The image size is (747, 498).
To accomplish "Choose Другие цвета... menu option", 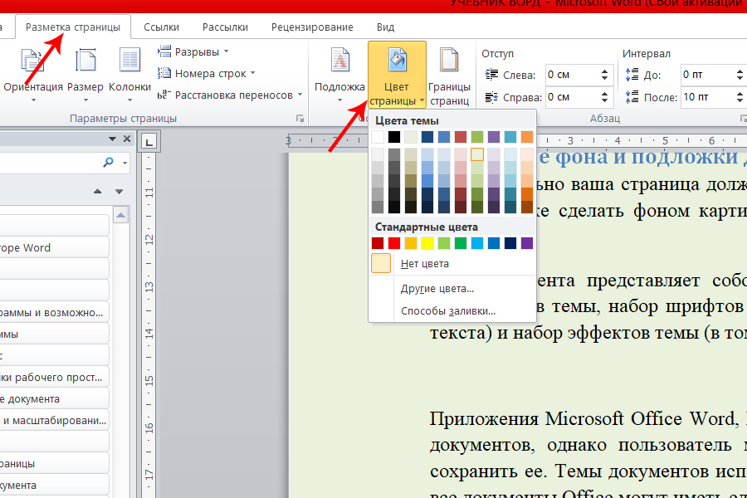I will pyautogui.click(x=437, y=289).
